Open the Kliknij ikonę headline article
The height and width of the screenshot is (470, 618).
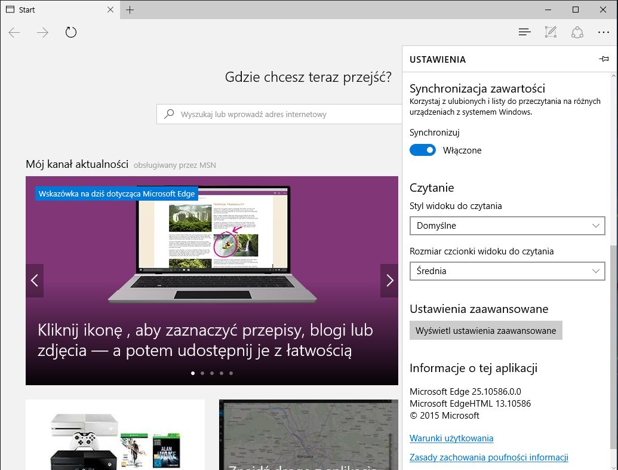[x=205, y=340]
